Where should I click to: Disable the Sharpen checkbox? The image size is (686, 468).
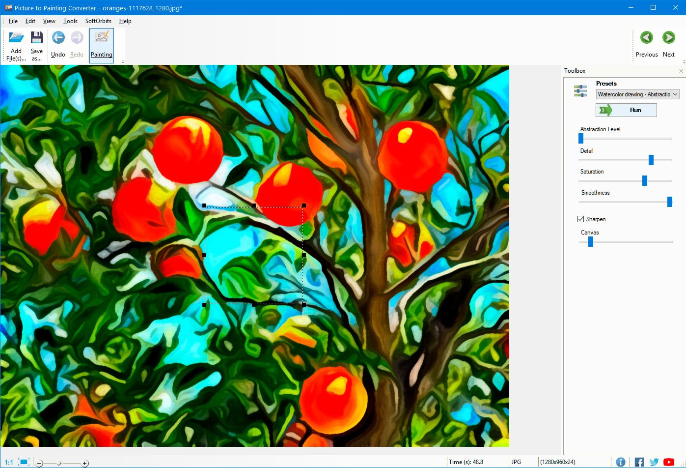[x=580, y=219]
